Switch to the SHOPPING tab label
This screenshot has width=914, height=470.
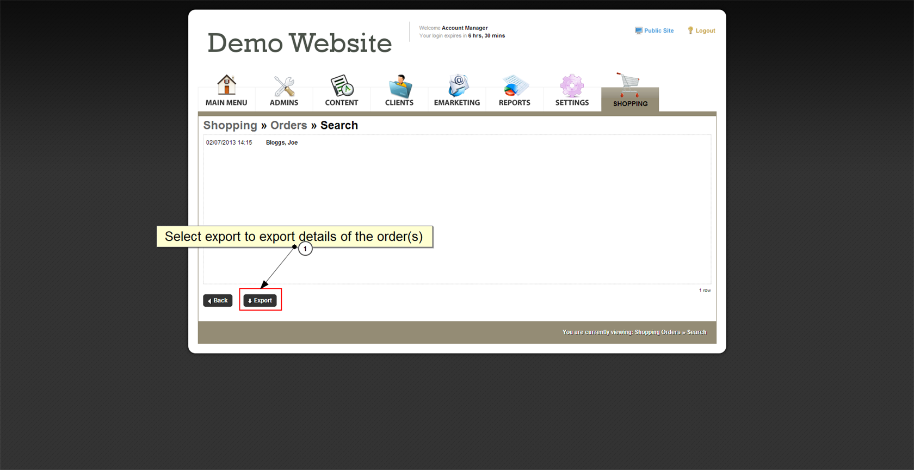pyautogui.click(x=630, y=104)
